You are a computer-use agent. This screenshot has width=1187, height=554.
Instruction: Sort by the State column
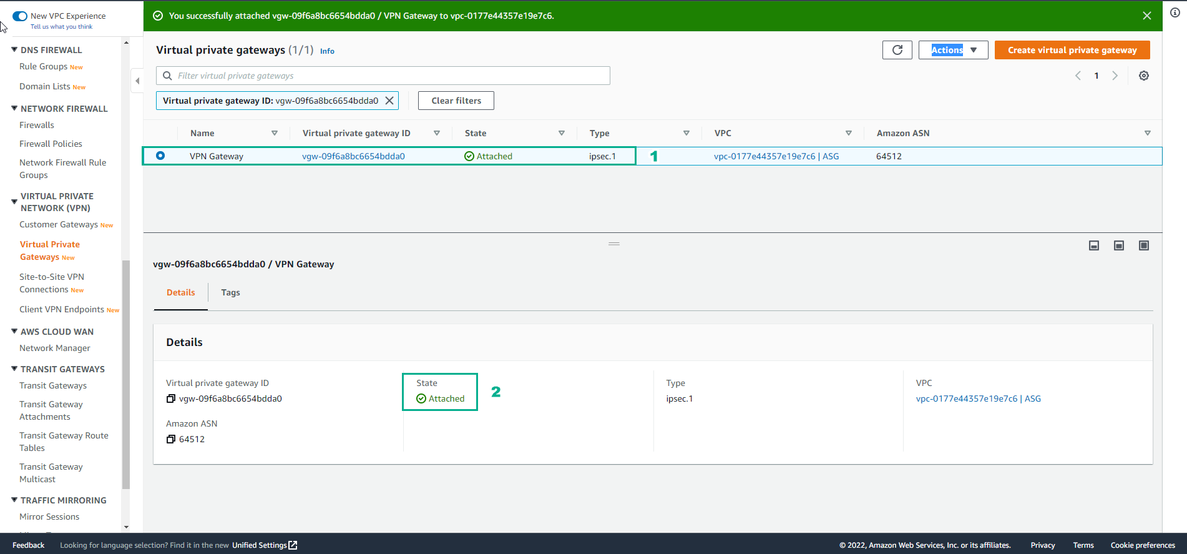(x=562, y=133)
